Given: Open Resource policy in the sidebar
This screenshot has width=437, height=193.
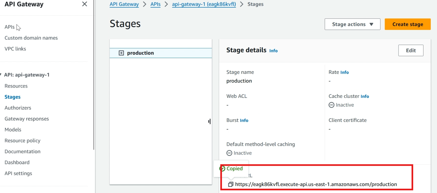Looking at the screenshot, I should [22, 140].
